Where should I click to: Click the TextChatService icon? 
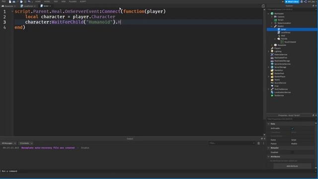pyautogui.click(x=272, y=89)
